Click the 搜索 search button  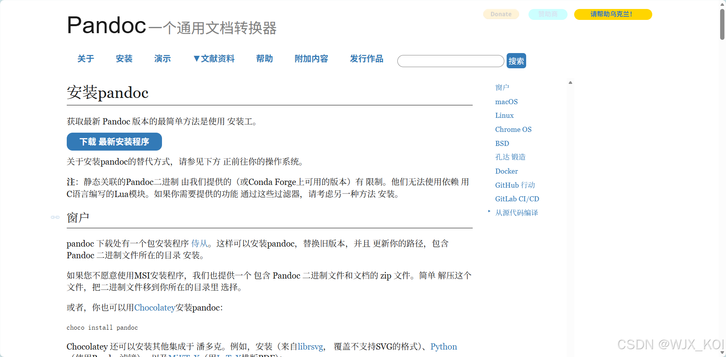point(516,61)
